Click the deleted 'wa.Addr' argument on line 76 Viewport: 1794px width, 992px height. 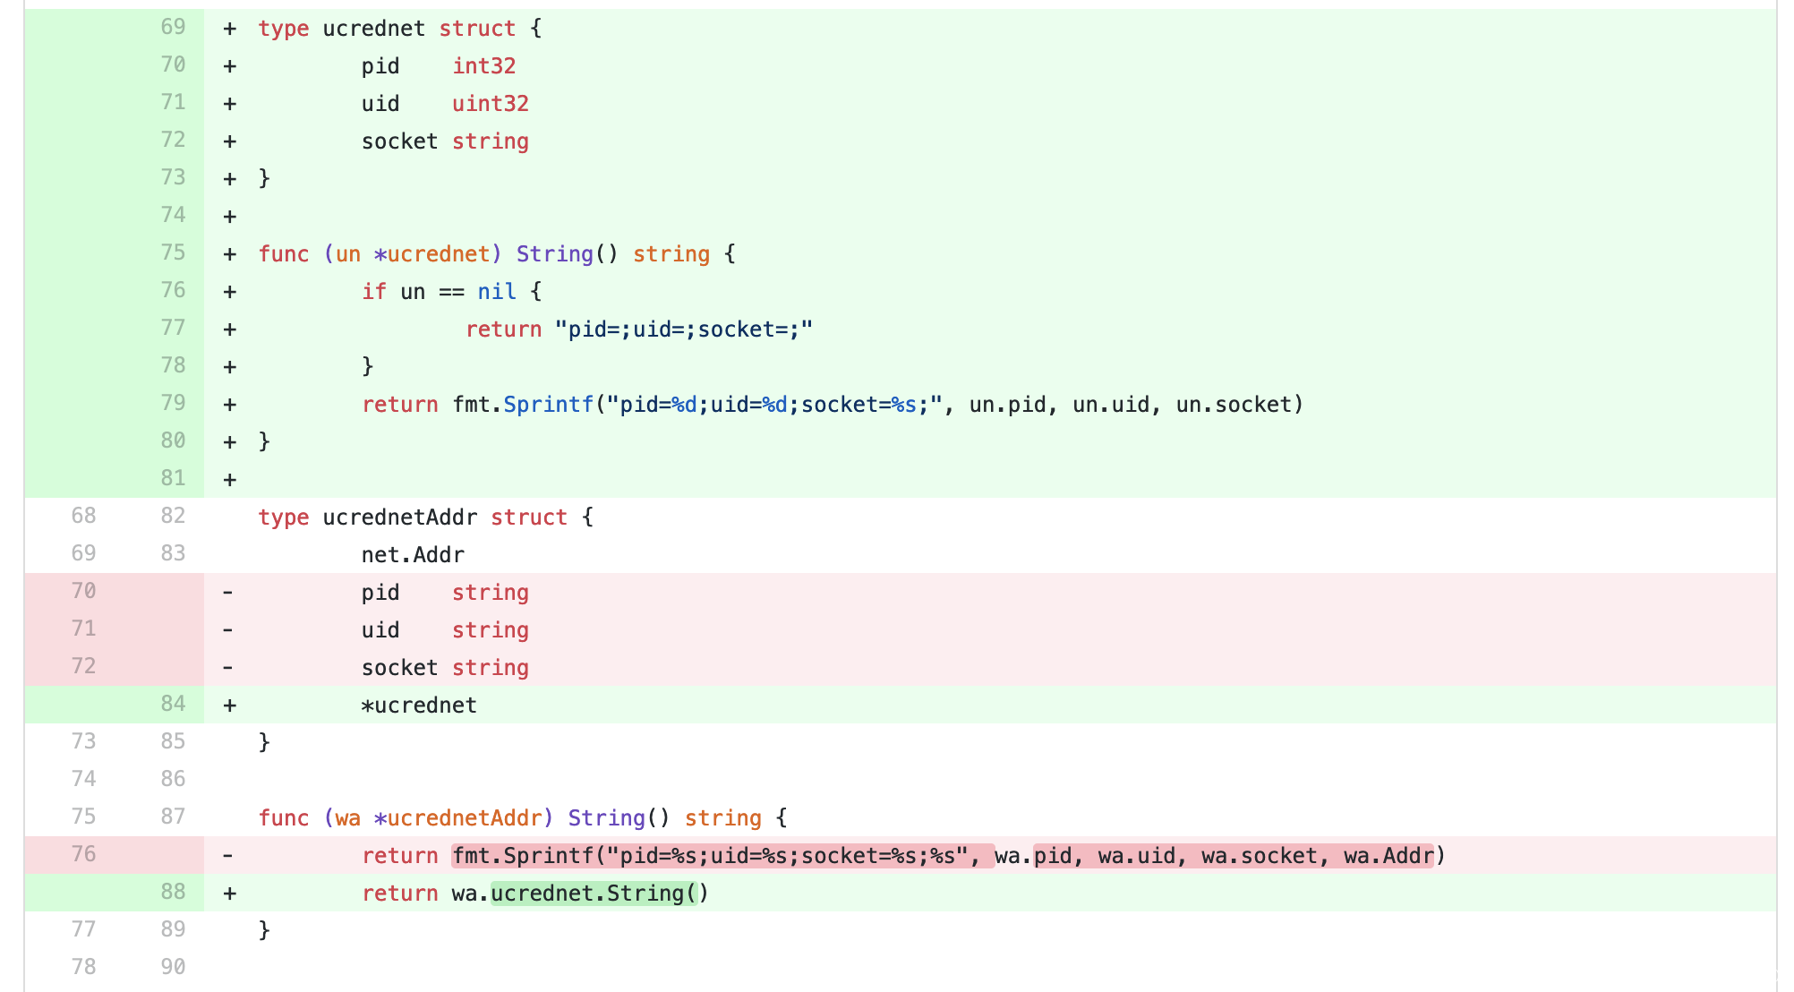pyautogui.click(x=1388, y=856)
